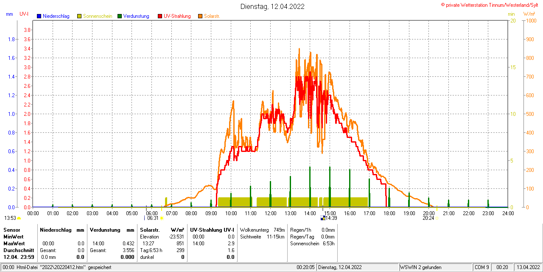
Task: Click the status bar 00:20 time entry
Action: coord(502,267)
